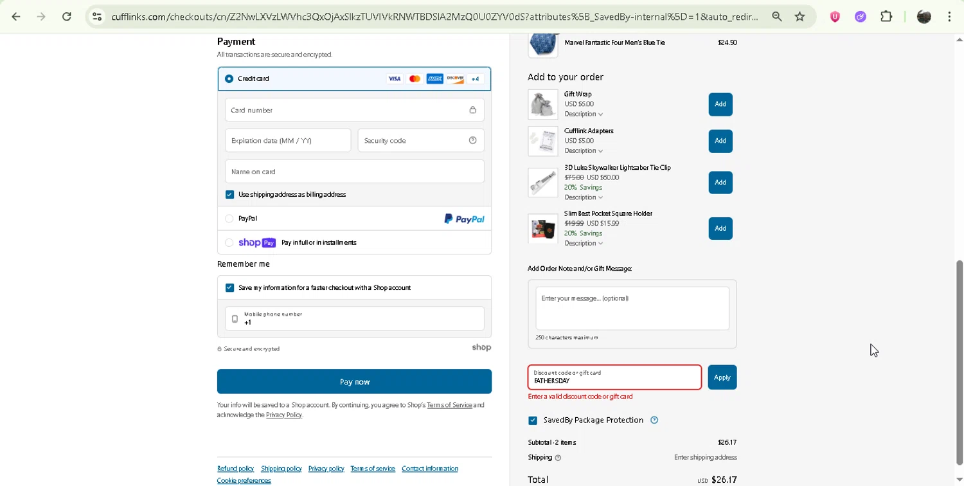Click the Mastercard logo
This screenshot has width=964, height=486.
[x=415, y=79]
